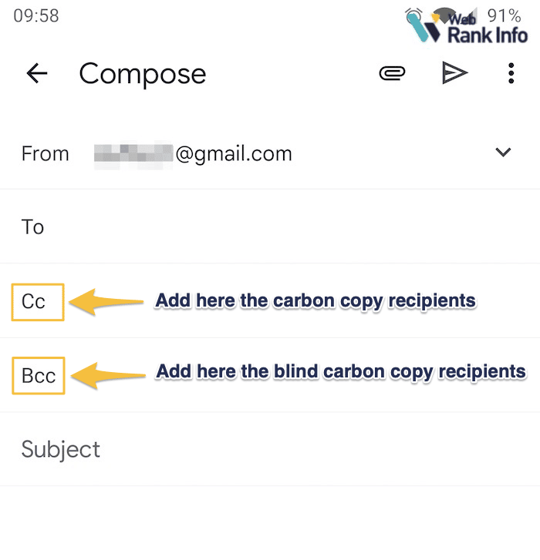This screenshot has height=560, width=540.
Task: Click the Compose screen title
Action: click(x=143, y=74)
